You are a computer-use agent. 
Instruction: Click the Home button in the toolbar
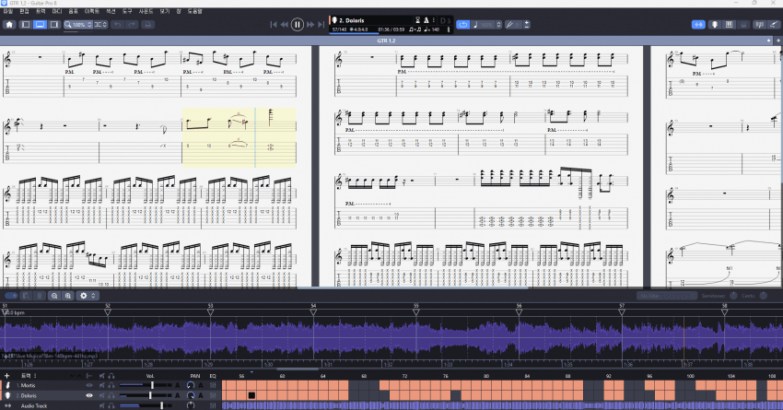9,24
